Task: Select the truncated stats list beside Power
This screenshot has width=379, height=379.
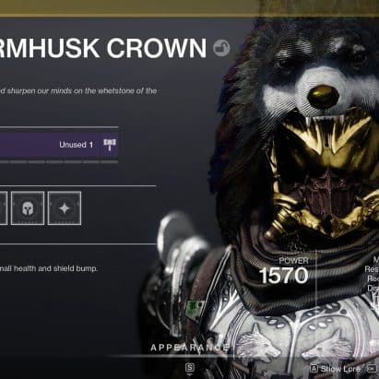Action: [x=372, y=283]
